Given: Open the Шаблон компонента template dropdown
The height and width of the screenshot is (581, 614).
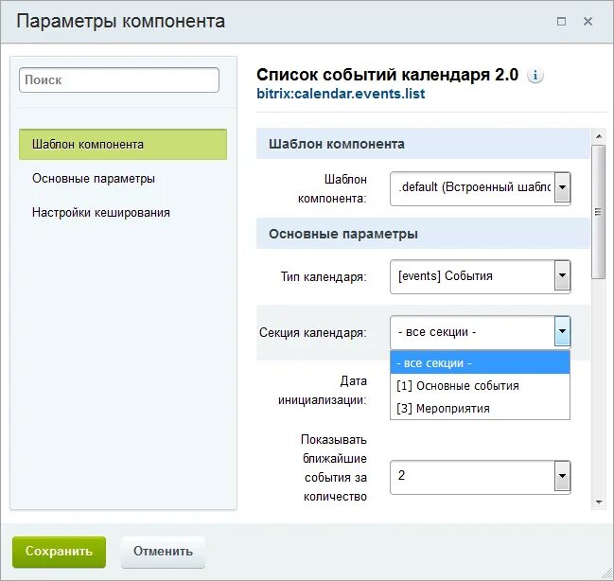Looking at the screenshot, I should pos(480,187).
